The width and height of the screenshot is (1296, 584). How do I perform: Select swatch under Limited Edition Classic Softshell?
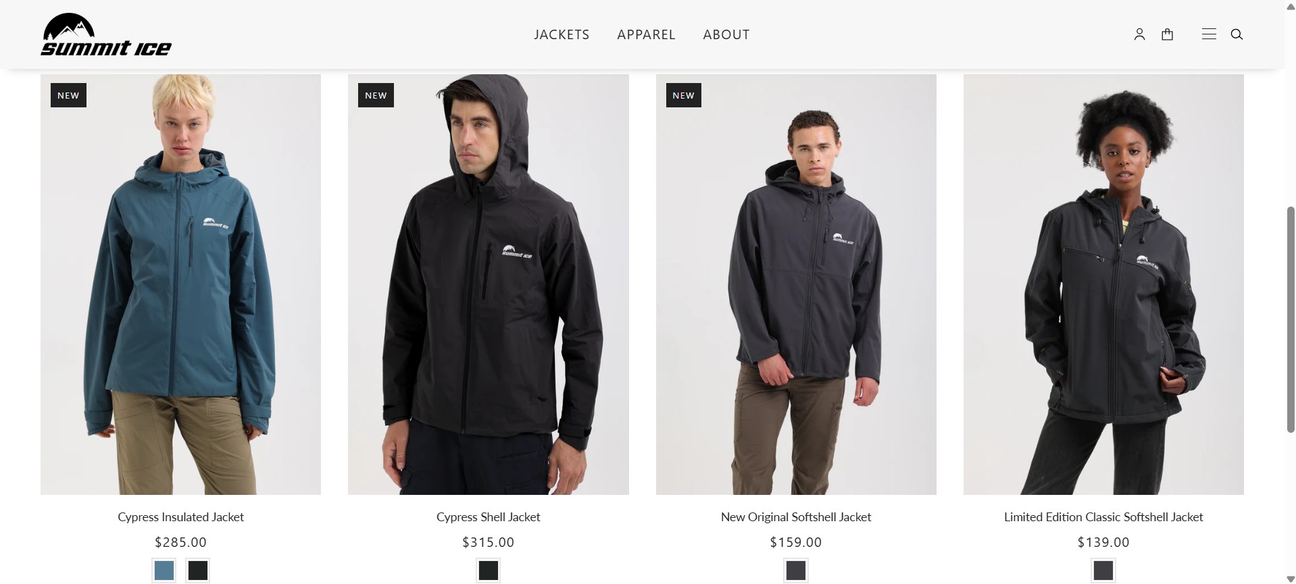point(1103,570)
